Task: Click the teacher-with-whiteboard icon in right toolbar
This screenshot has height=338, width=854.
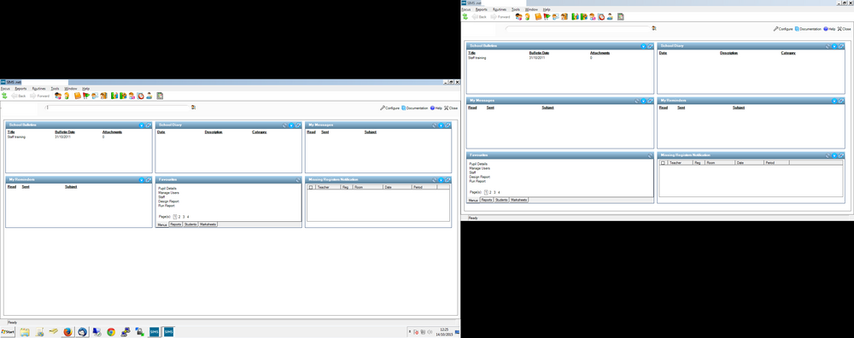Action: [x=556, y=17]
